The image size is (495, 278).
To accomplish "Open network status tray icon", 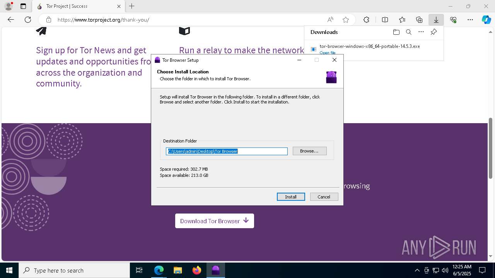I will [x=435, y=270].
